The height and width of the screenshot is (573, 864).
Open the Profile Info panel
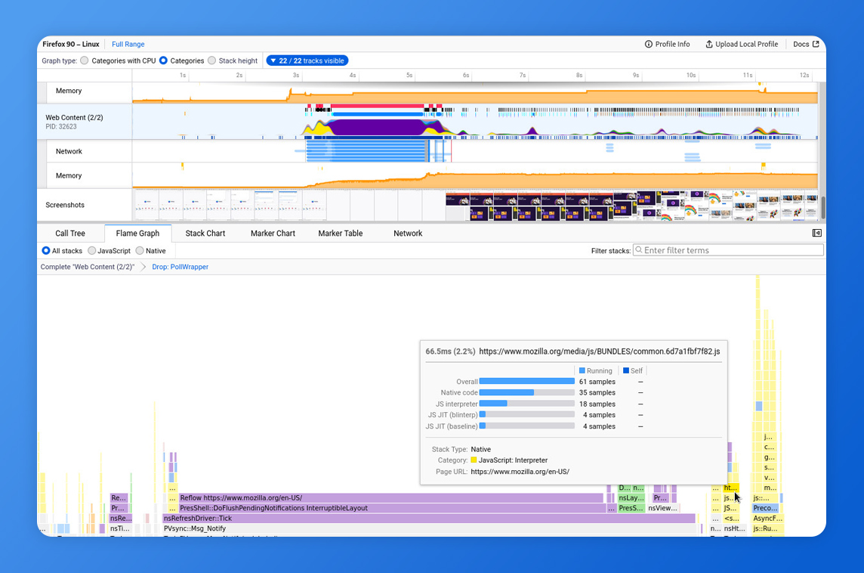point(668,44)
